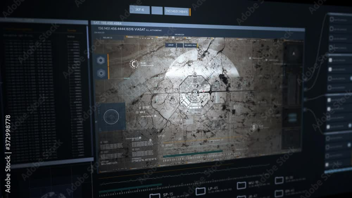Click the blank box beside JKF-6
Viewport: 352px width, 198px height.
tap(157, 11)
